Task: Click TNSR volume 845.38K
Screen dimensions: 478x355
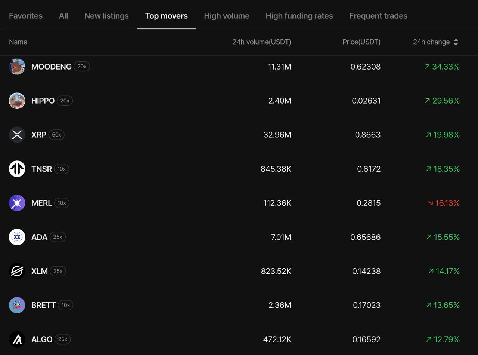Action: click(276, 169)
